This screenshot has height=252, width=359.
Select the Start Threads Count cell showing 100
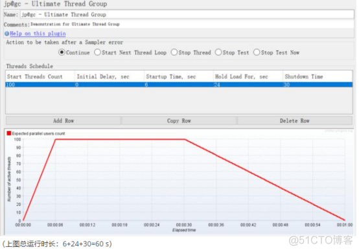pos(40,85)
